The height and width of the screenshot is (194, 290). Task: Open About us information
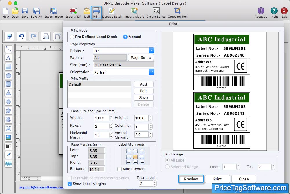[x=261, y=12]
